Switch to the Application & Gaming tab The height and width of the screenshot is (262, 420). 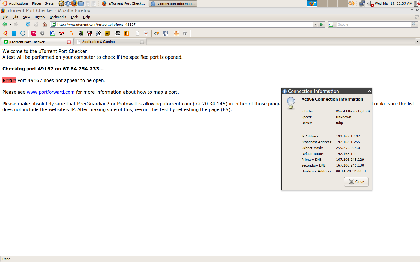110,42
